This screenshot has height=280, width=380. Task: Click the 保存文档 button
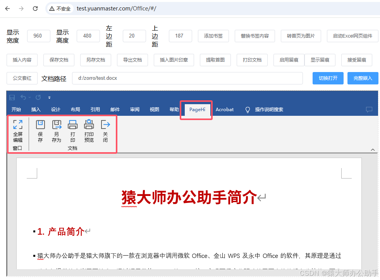tap(59, 60)
